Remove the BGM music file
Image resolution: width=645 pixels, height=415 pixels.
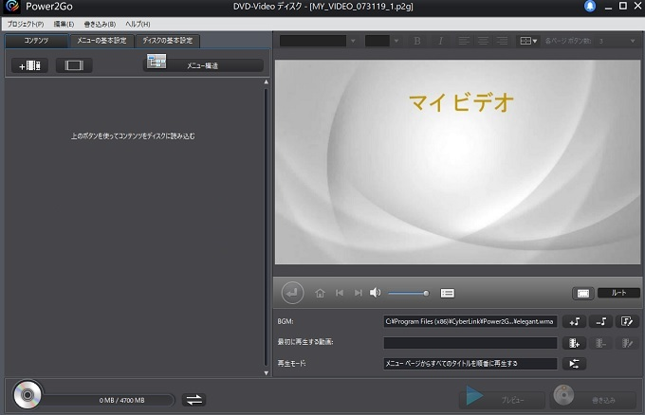pyautogui.click(x=600, y=321)
